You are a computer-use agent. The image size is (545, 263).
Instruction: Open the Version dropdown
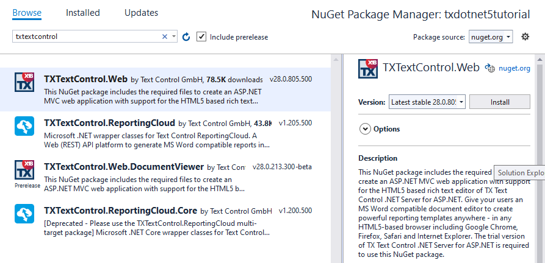click(x=427, y=102)
